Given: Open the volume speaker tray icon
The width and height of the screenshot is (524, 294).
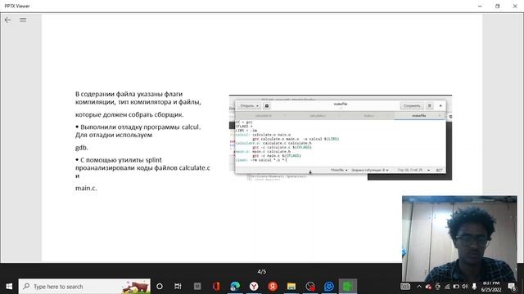Looking at the screenshot, I should click(465, 287).
